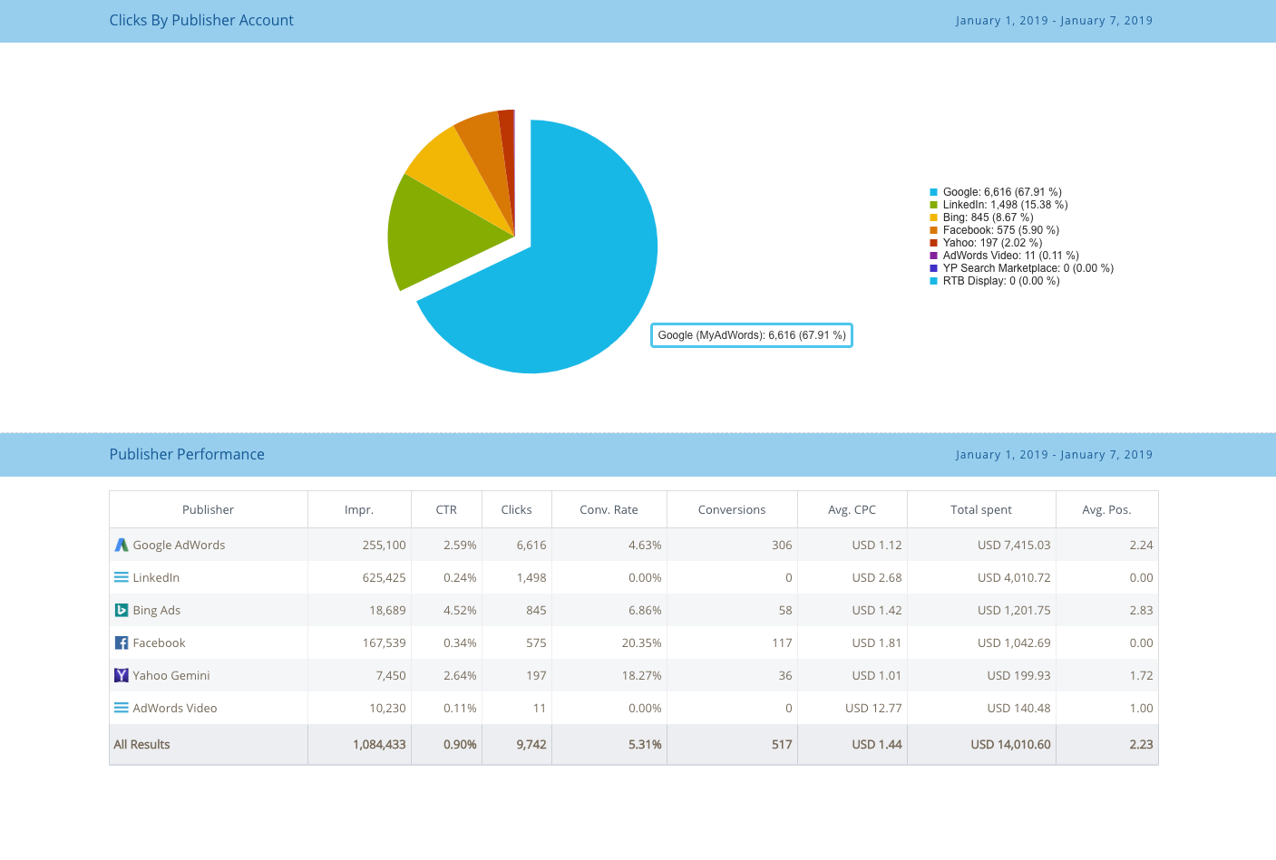Select the YP Search Marketplace legend square

point(933,268)
